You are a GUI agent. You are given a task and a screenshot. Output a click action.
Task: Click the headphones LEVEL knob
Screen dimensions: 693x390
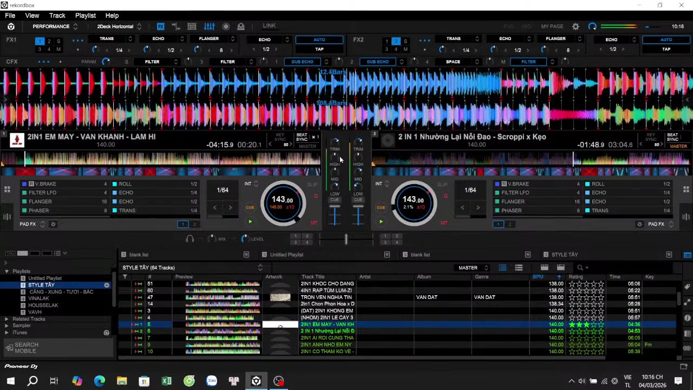(x=244, y=239)
